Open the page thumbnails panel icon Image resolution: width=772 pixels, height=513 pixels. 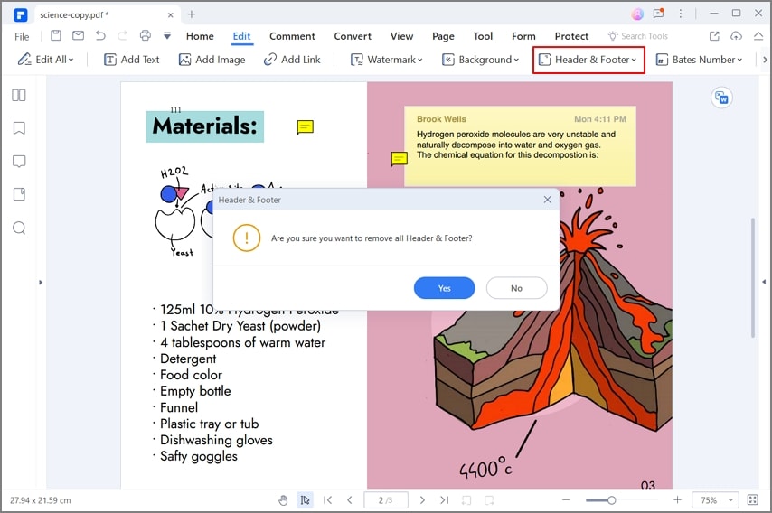tap(19, 95)
